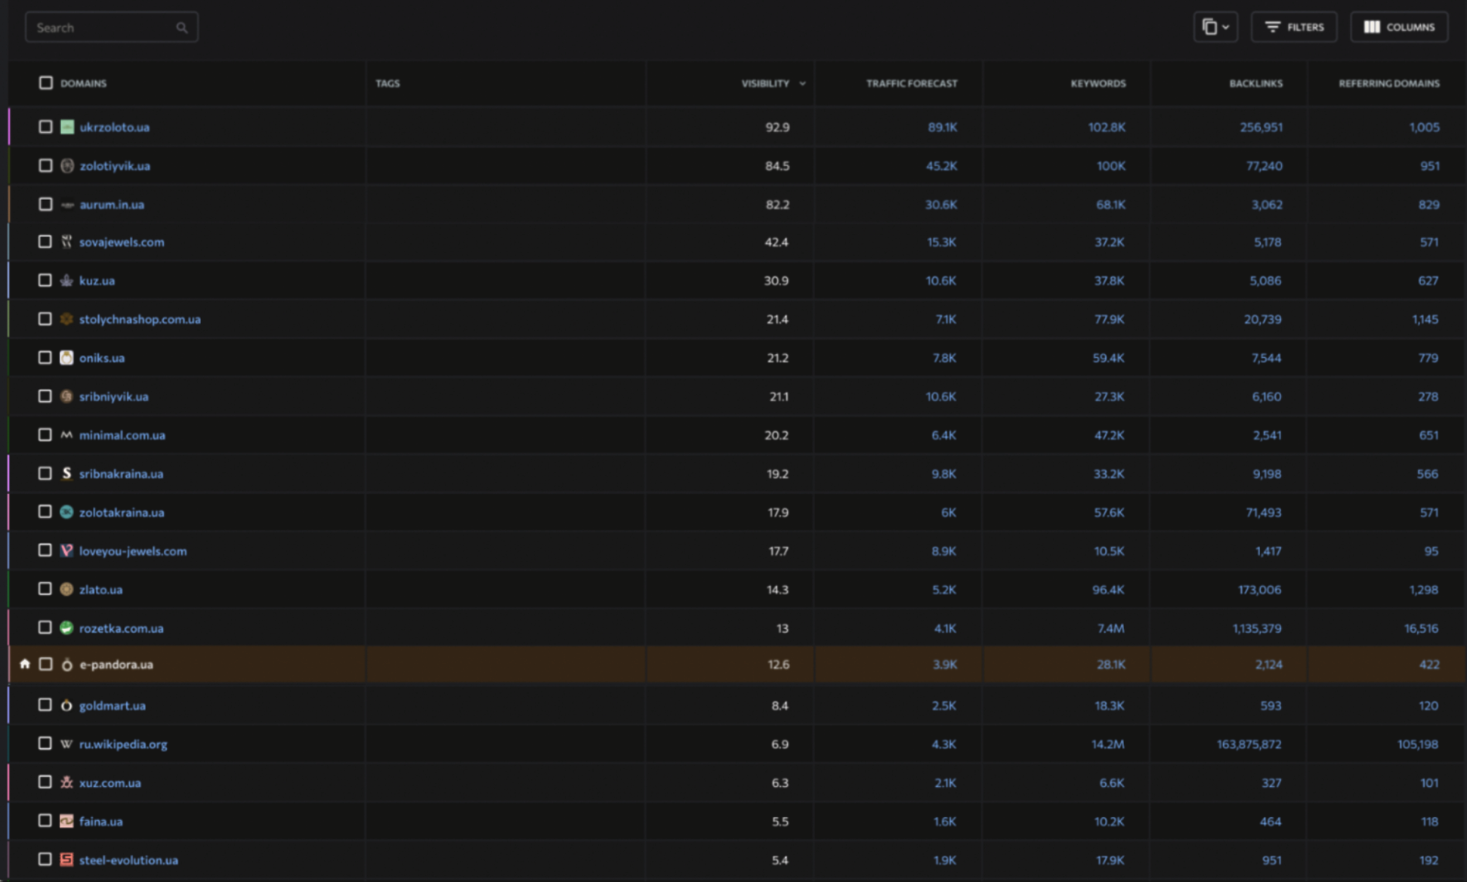The width and height of the screenshot is (1467, 882).
Task: Click the search magnifier icon
Action: 182,28
